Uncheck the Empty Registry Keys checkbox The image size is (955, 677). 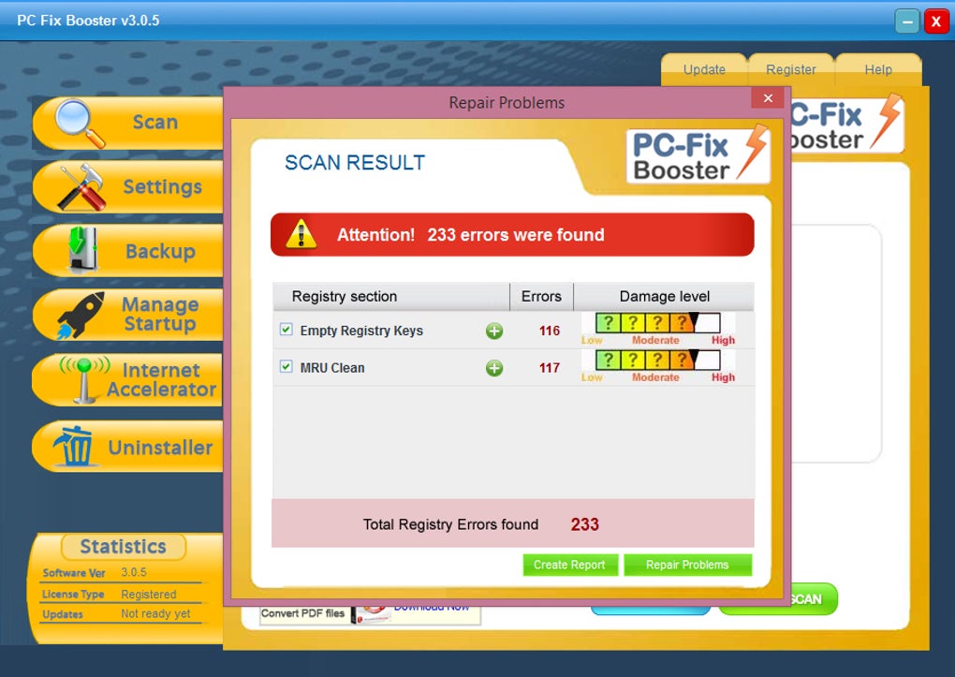tap(286, 330)
